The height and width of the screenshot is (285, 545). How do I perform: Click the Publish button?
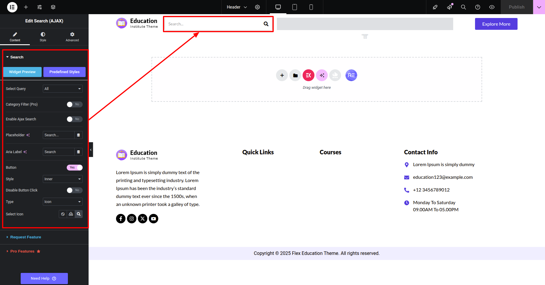tap(517, 7)
